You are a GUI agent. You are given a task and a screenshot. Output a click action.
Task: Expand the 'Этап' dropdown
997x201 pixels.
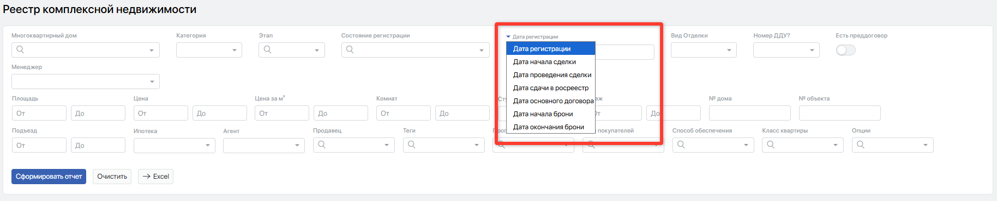pyautogui.click(x=292, y=50)
